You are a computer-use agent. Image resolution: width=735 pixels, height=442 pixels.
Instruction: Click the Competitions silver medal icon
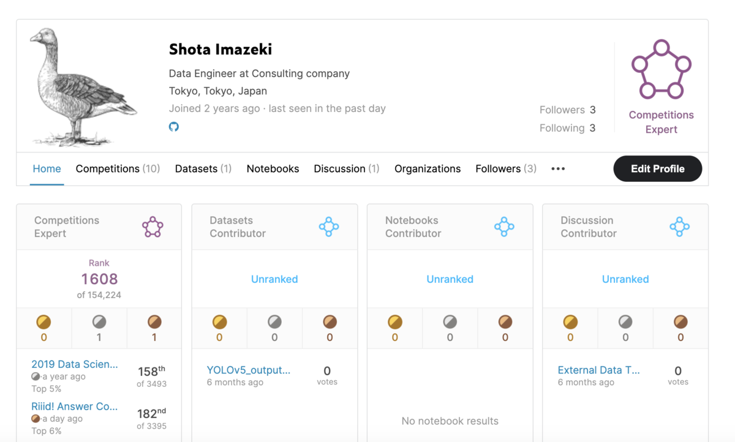(x=99, y=322)
